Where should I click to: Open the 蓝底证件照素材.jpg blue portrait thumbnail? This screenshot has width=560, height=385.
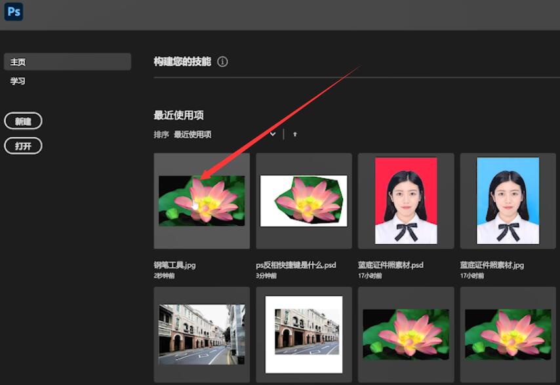pyautogui.click(x=508, y=201)
